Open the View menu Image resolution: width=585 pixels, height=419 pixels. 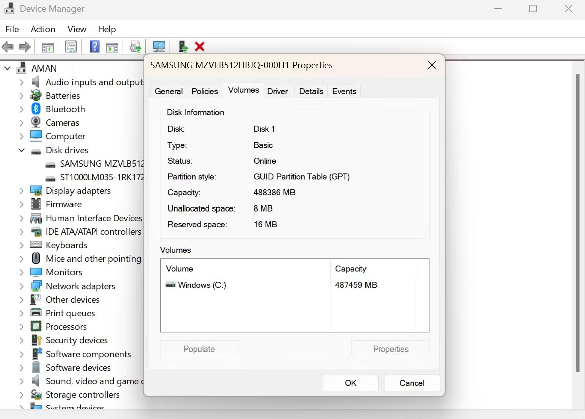coord(77,29)
